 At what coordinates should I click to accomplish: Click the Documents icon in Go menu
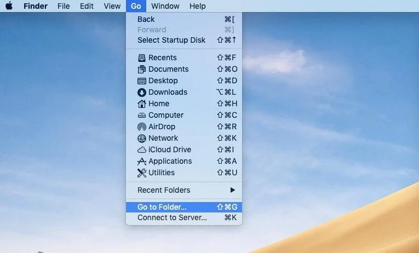point(142,69)
